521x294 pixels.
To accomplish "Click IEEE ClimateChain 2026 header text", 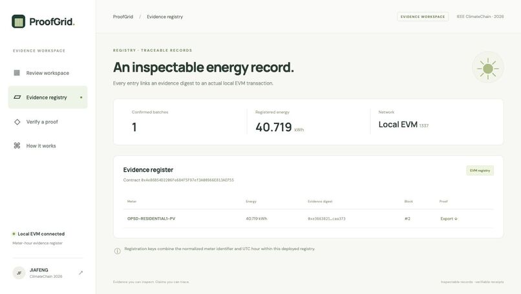I will (480, 17).
